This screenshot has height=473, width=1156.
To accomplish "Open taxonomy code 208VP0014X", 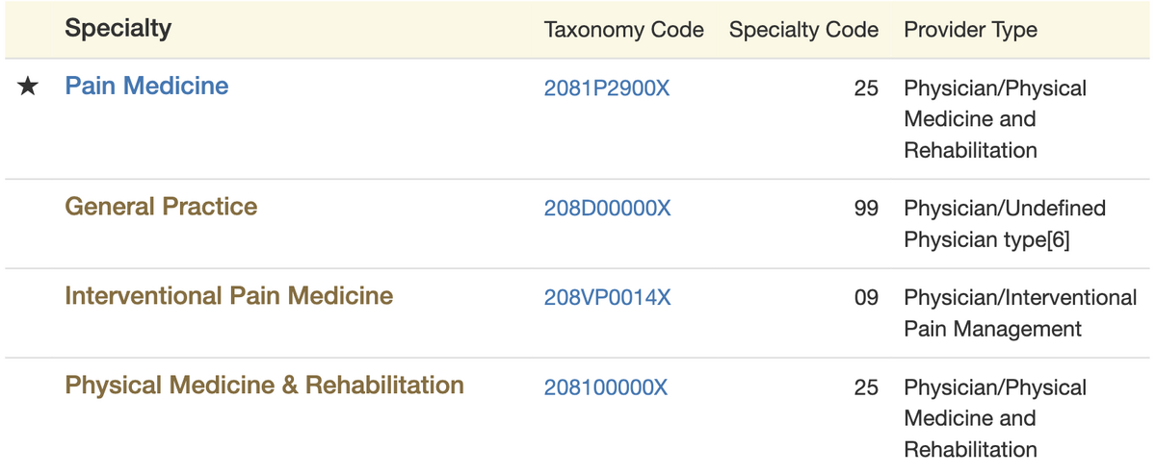I will coord(607,298).
